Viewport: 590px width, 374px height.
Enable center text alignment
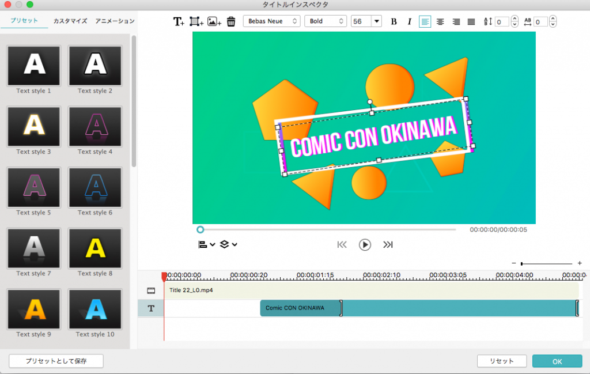pos(440,21)
